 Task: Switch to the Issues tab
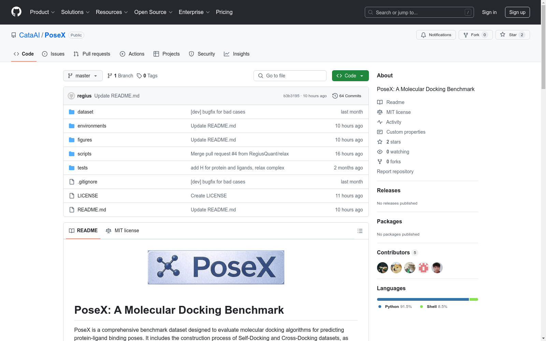pos(53,54)
